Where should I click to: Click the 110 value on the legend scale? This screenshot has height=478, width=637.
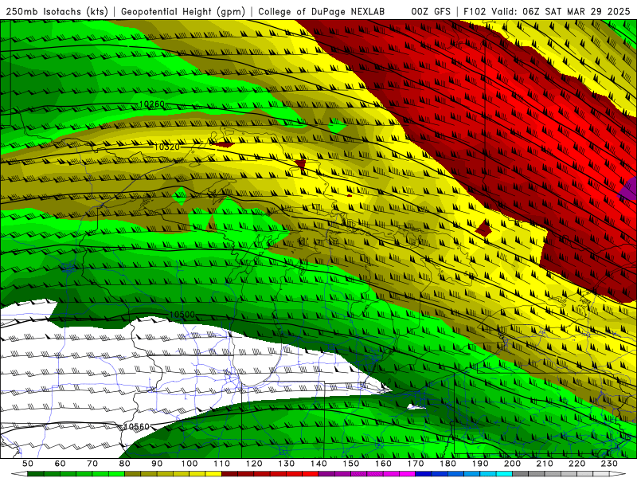[221, 464]
